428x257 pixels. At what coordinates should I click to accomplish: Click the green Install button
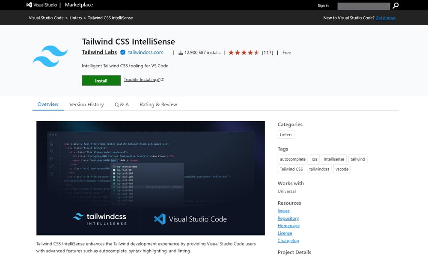point(101,80)
